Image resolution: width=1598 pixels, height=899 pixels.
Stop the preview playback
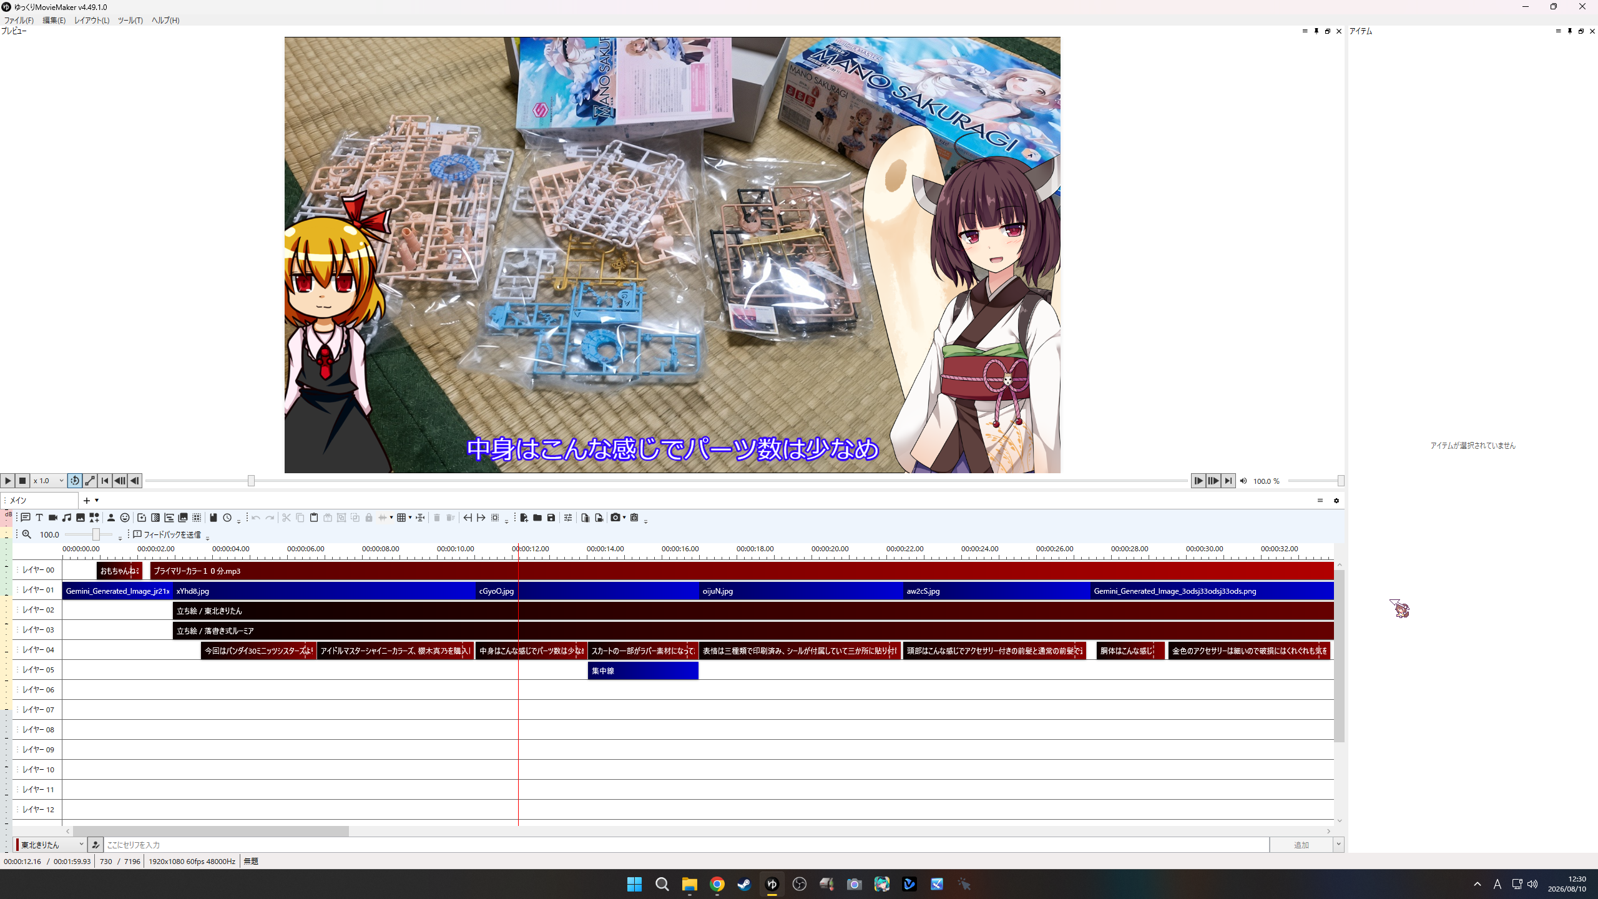[22, 481]
